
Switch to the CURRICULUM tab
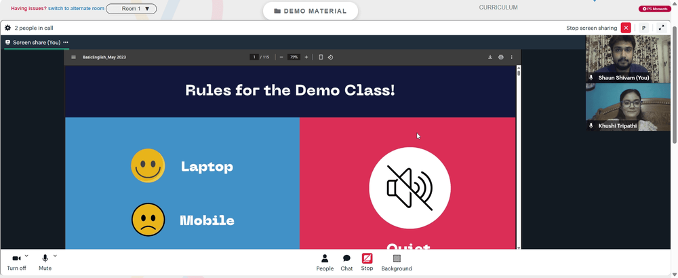pyautogui.click(x=498, y=7)
